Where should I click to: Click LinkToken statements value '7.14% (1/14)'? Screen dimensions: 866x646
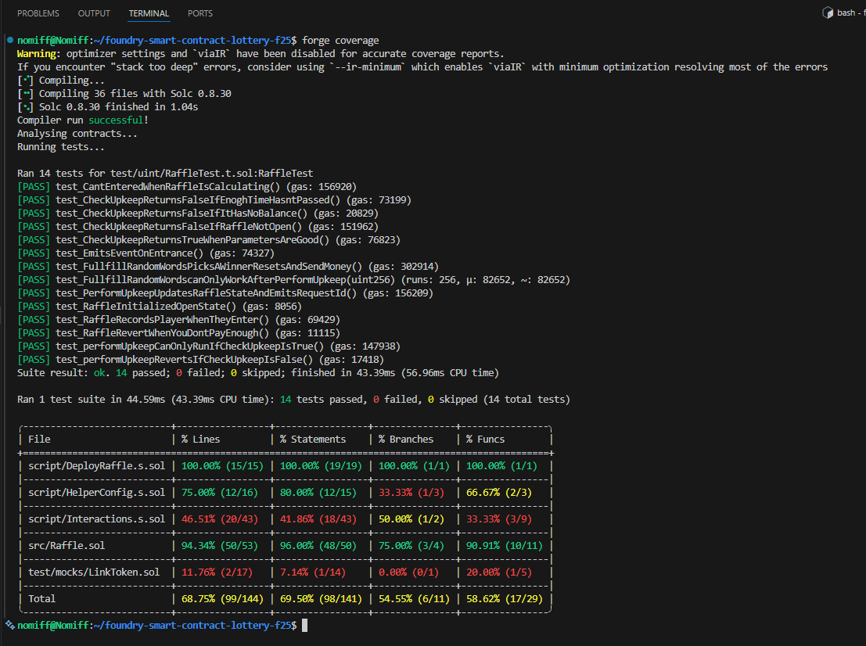tap(313, 572)
